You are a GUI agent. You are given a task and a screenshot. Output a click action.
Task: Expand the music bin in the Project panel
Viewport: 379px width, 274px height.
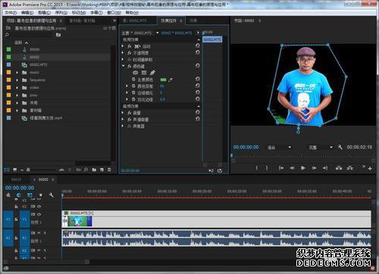coord(17,73)
